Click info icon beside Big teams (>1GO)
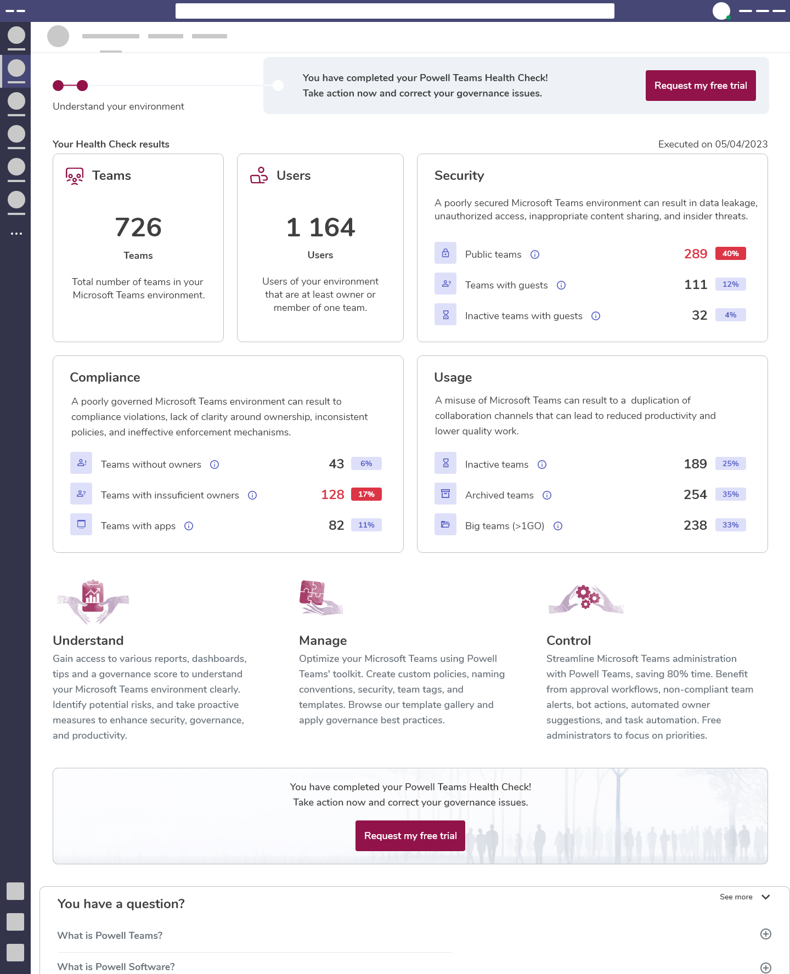The height and width of the screenshot is (974, 790). pos(558,526)
